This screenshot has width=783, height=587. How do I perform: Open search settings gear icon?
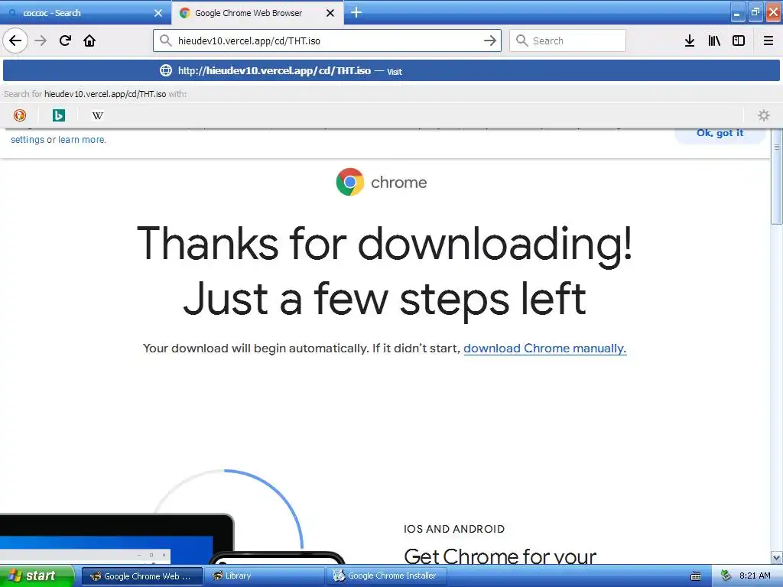click(x=764, y=115)
